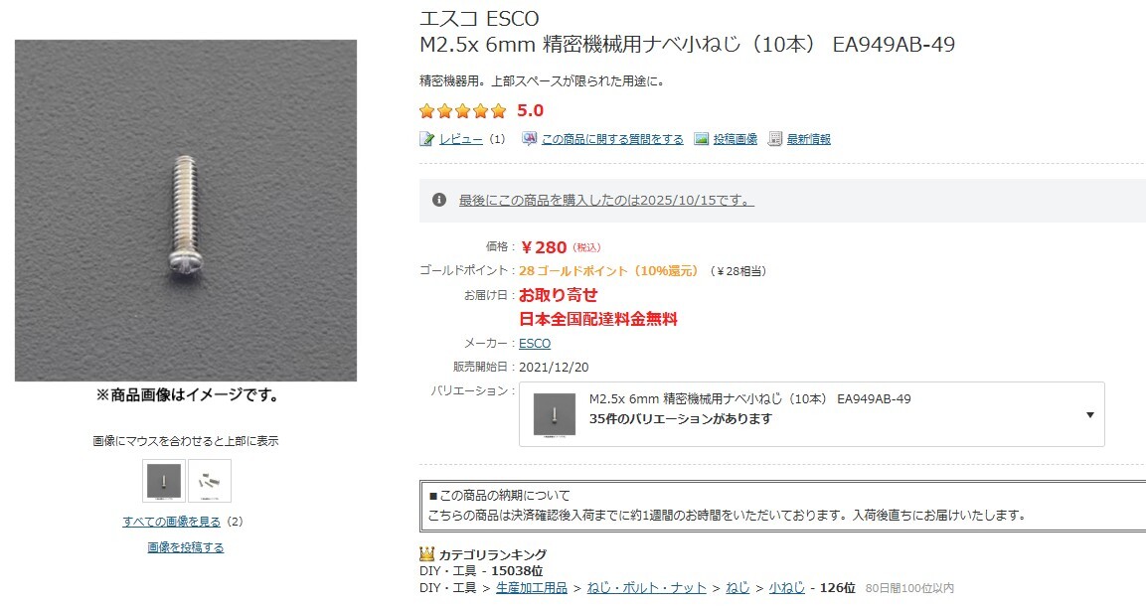
Task: Click the pencil icon beside レビュー link
Action: (427, 138)
